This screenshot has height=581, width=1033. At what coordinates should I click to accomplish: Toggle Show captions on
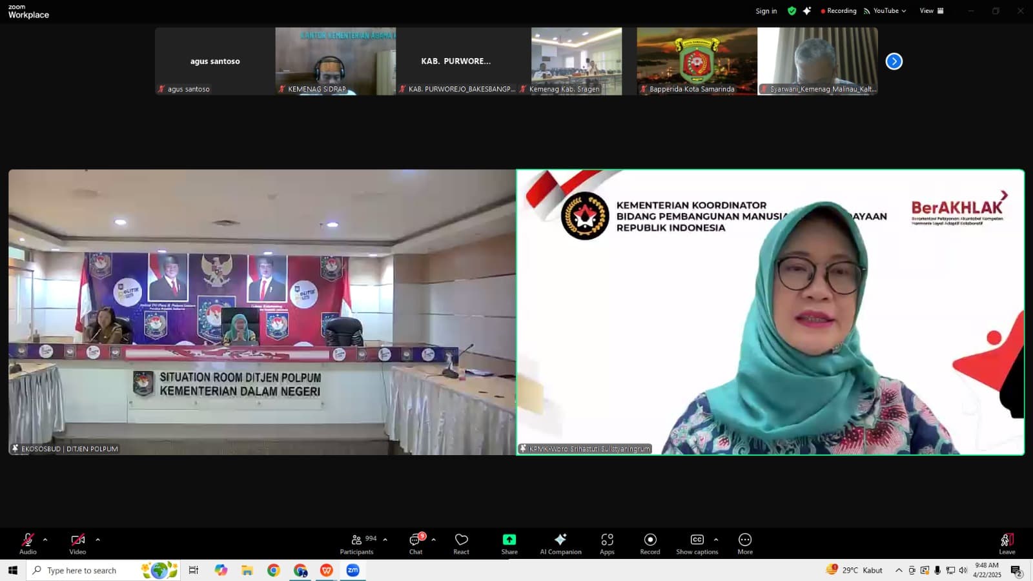(x=697, y=543)
